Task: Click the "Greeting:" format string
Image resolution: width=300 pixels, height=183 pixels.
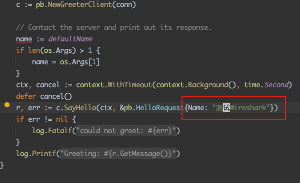Action: point(118,154)
